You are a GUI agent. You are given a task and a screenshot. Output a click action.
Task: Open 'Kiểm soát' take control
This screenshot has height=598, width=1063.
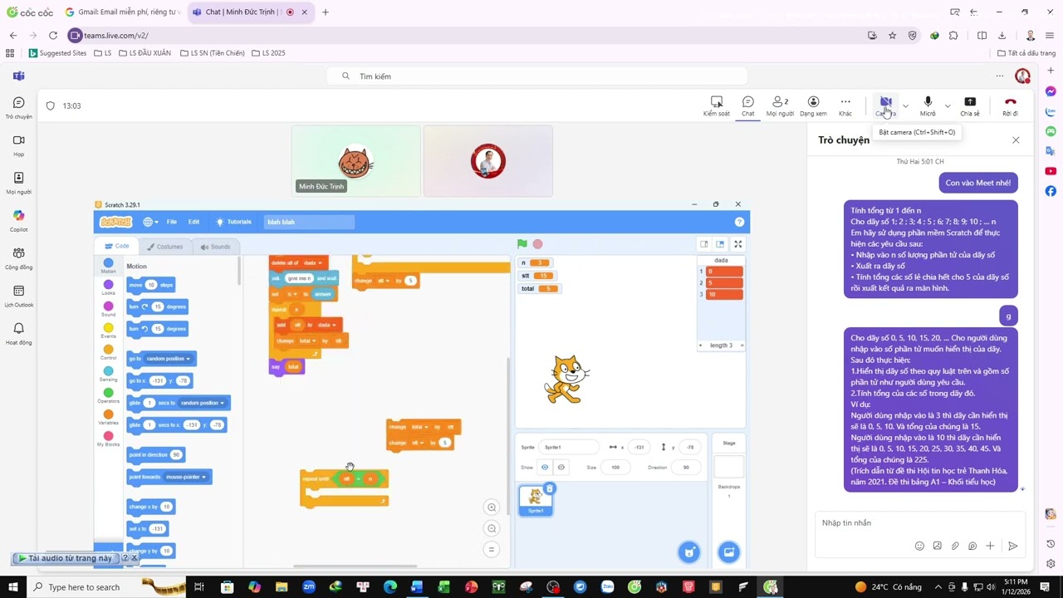[x=717, y=106]
